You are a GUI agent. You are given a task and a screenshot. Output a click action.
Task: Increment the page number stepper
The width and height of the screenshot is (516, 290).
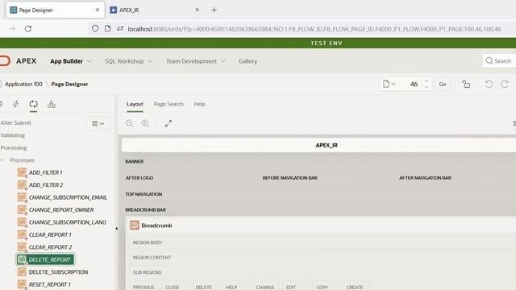coord(427,81)
